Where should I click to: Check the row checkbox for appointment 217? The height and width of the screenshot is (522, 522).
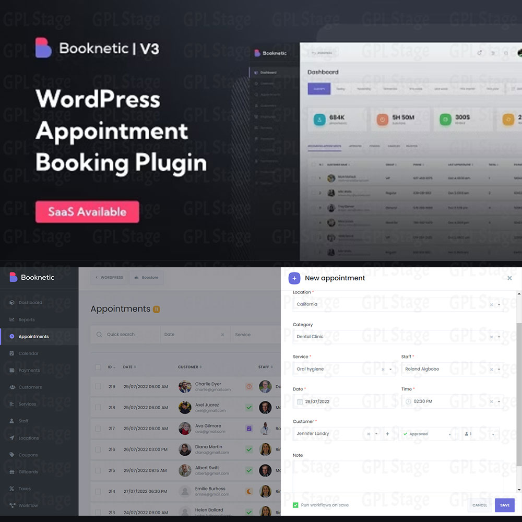(x=98, y=429)
